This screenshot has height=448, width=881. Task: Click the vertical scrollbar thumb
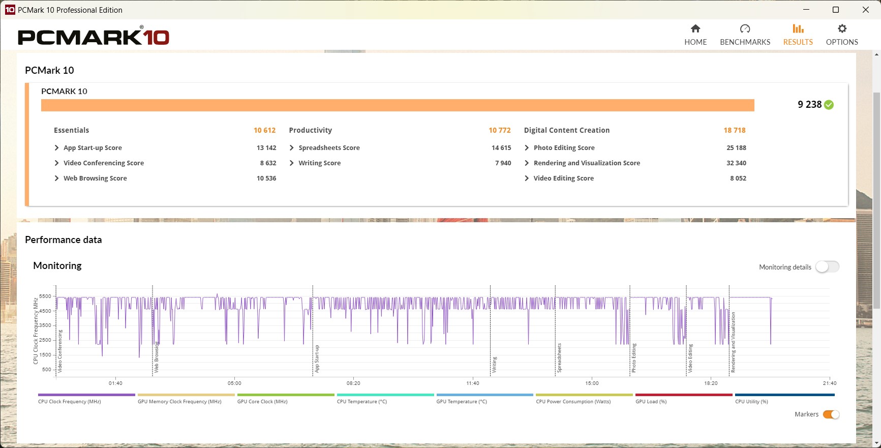tap(876, 201)
